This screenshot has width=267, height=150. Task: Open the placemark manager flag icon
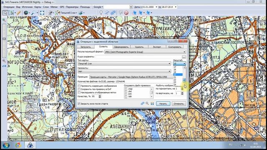pos(121,13)
